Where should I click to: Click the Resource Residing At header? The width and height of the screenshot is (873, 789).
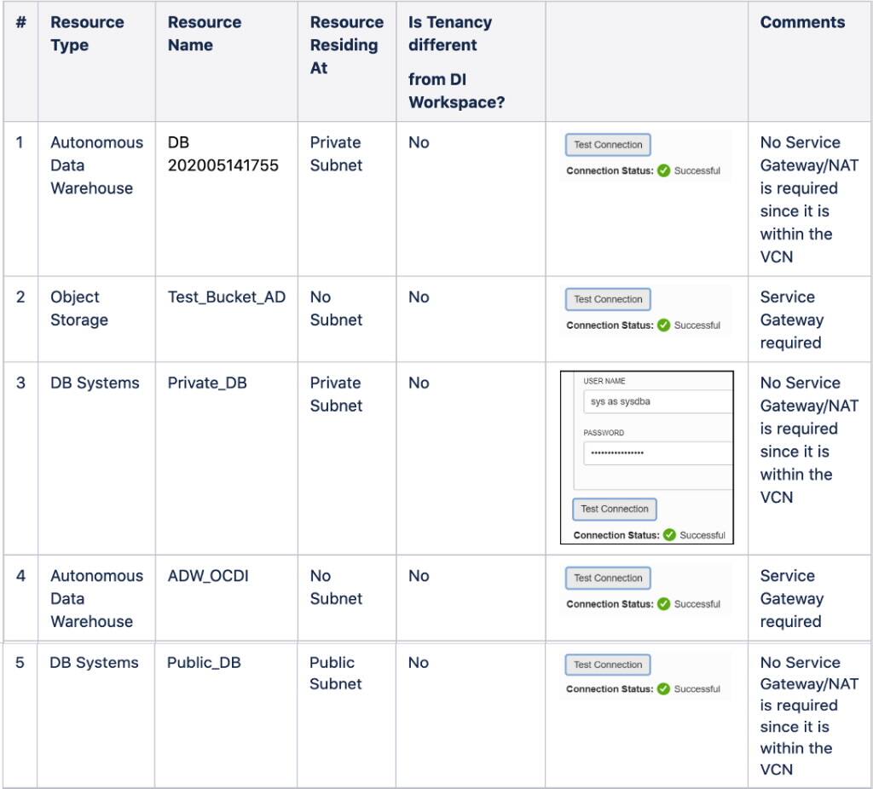[346, 45]
